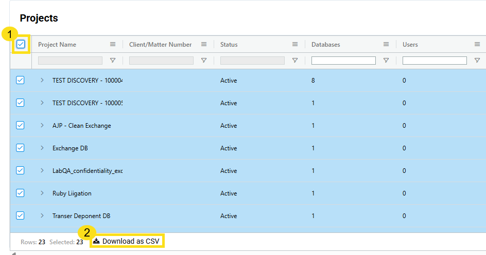Toggle the select-all checkbox in header
This screenshot has width=486, height=255.
(21, 44)
